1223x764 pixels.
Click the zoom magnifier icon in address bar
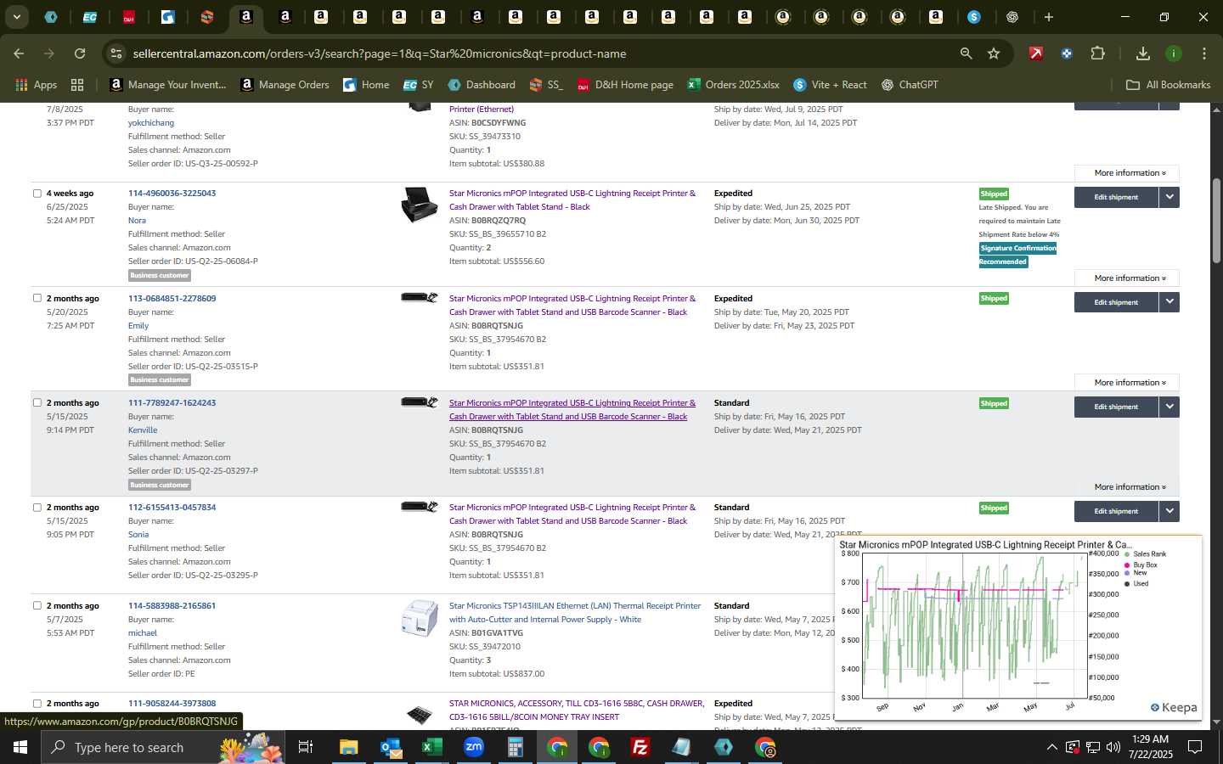point(966,53)
